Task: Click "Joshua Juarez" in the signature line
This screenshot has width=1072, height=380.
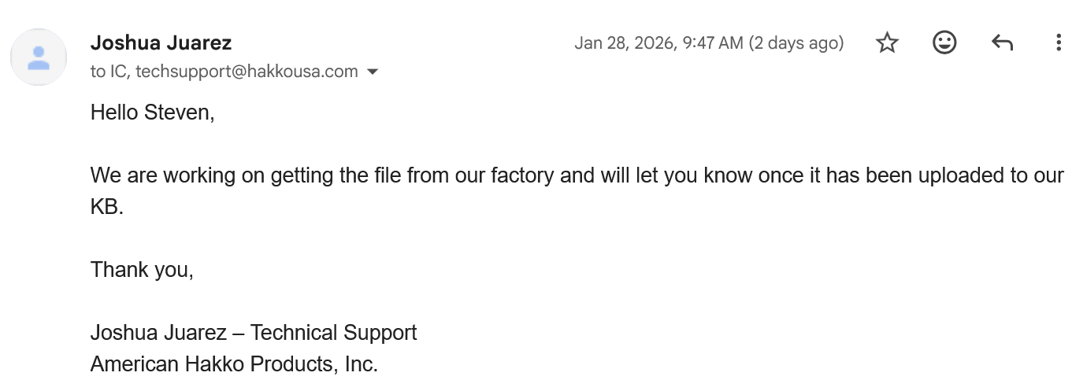Action: (x=158, y=333)
